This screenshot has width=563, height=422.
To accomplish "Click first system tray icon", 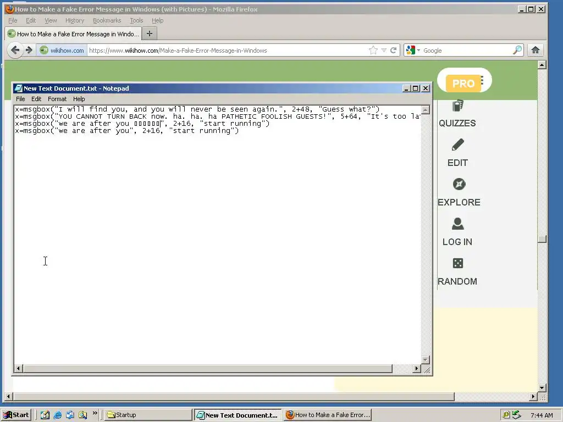I will [506, 415].
